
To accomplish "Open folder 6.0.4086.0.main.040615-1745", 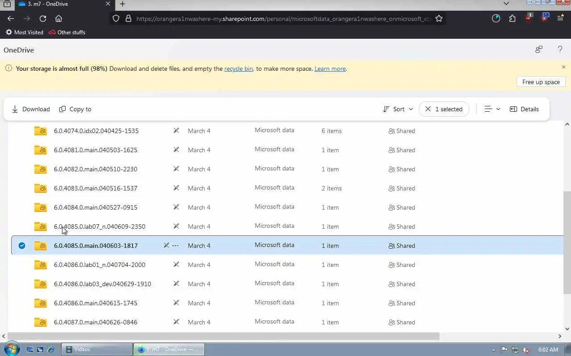I will (x=95, y=303).
